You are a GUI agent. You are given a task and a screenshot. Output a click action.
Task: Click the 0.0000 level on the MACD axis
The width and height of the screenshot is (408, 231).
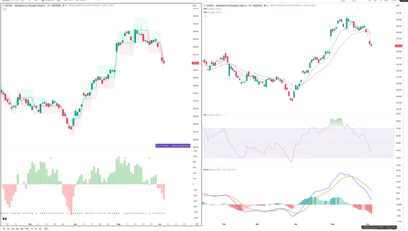pos(399,205)
